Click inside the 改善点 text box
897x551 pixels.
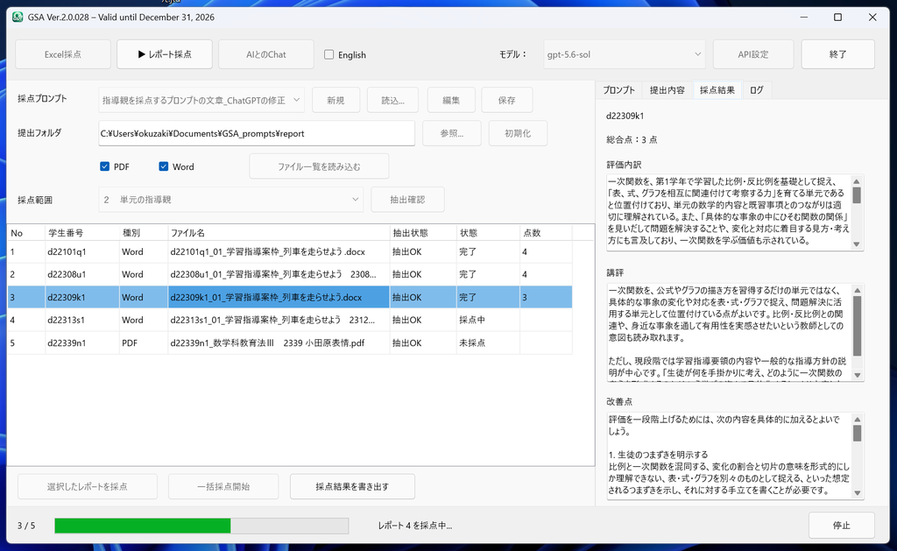point(729,456)
